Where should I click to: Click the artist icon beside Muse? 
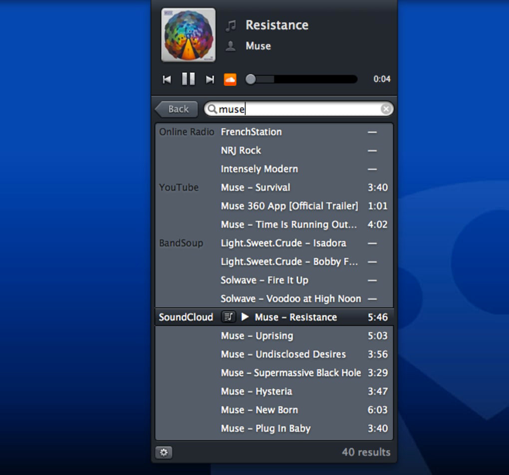[231, 46]
